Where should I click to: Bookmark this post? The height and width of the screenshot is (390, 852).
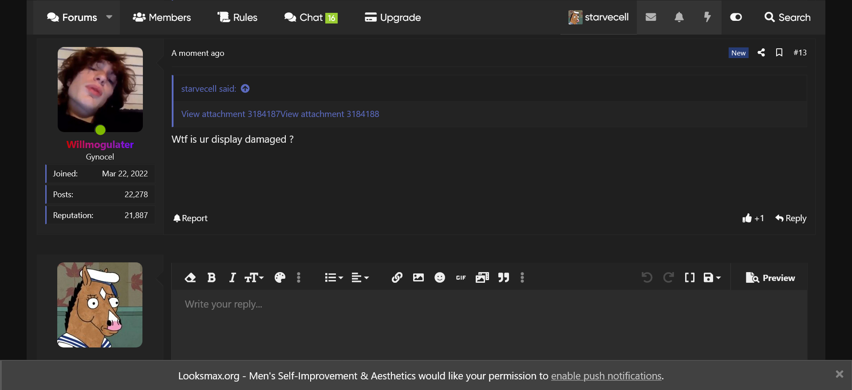click(779, 53)
